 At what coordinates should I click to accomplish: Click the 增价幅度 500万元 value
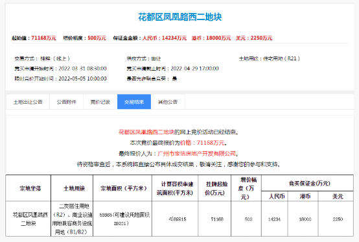(97, 38)
